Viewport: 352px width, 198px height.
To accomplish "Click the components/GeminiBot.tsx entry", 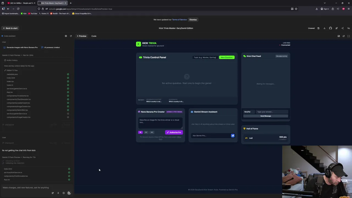I will (x=17, y=110).
